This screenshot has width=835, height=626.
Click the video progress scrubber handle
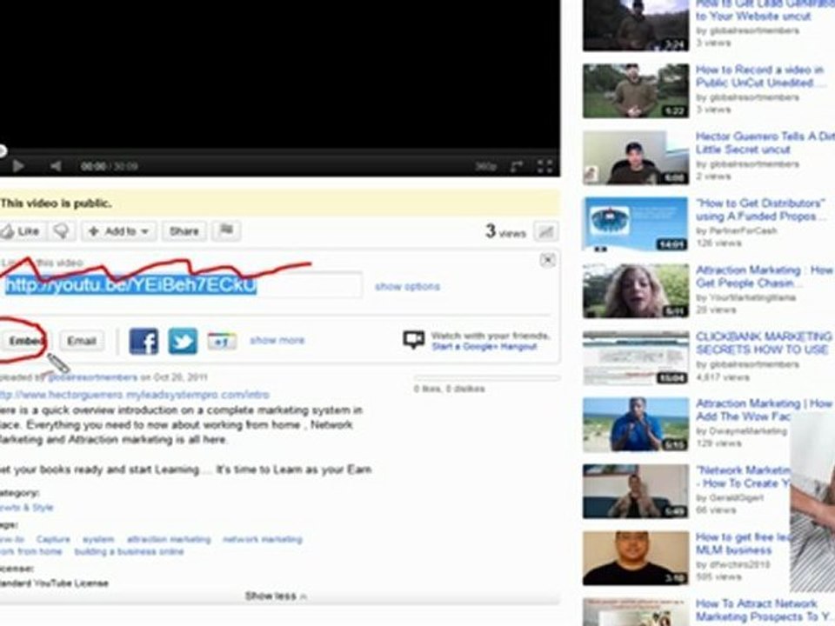(2, 150)
